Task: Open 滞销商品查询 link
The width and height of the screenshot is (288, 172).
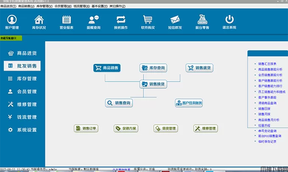Action: pyautogui.click(x=267, y=103)
